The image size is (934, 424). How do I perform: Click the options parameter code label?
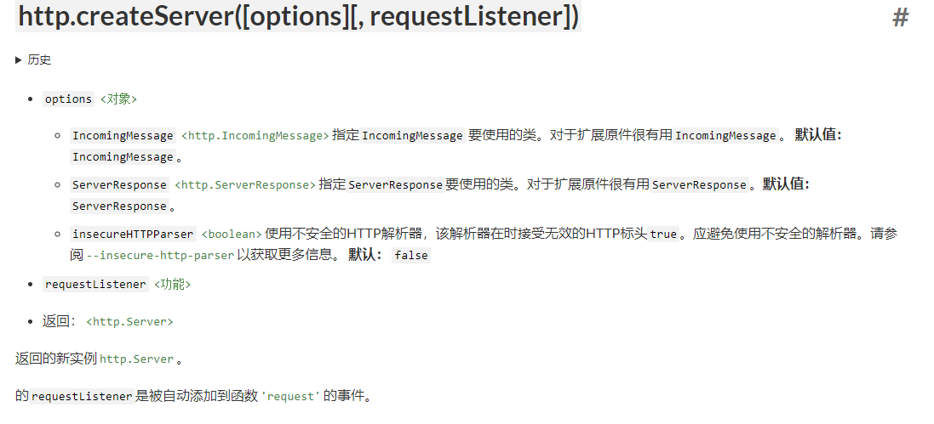(68, 99)
